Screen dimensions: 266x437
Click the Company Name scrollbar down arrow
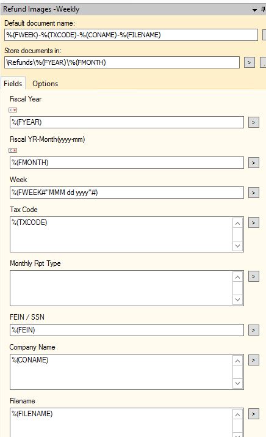237,383
